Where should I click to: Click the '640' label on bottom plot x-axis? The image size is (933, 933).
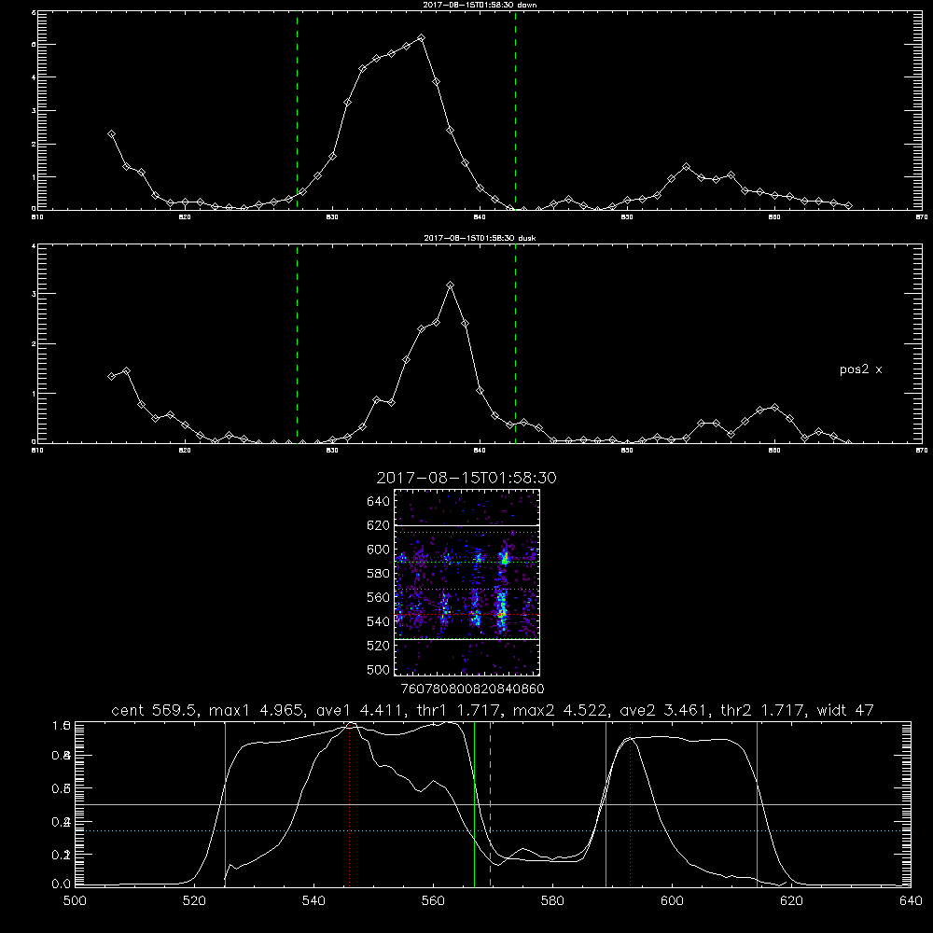pyautogui.click(x=911, y=901)
